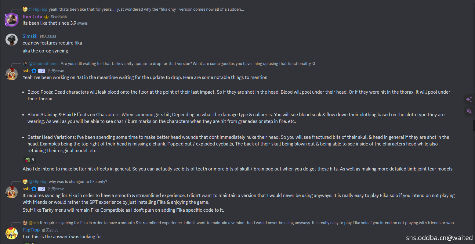Click the 23:48 timestamp on ssh's message

click(56, 71)
